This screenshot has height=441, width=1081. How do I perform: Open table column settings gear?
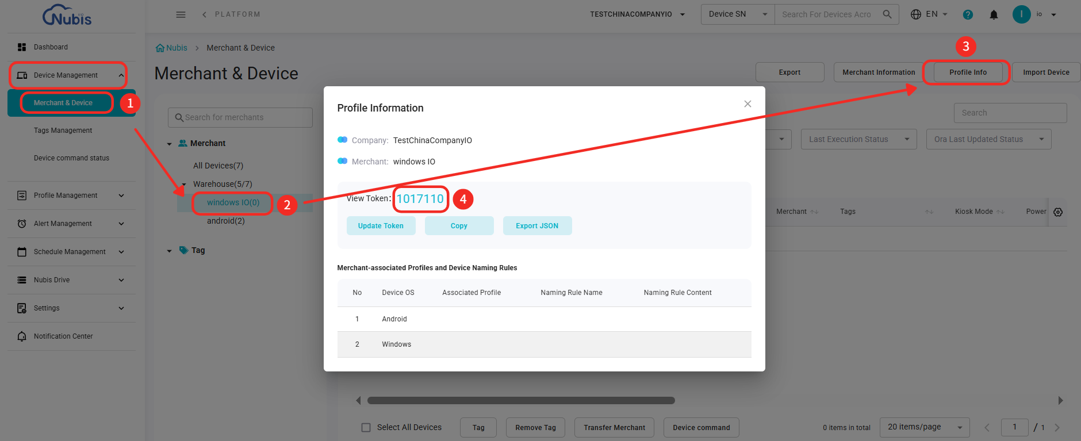click(x=1058, y=212)
